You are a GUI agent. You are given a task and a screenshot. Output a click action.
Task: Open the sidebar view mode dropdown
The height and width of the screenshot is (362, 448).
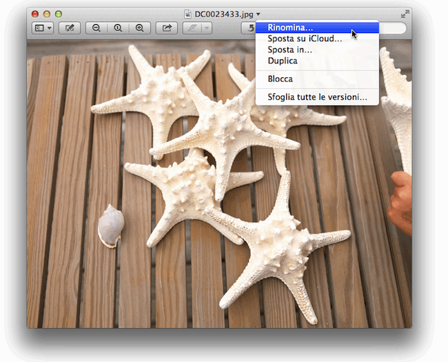[x=43, y=28]
